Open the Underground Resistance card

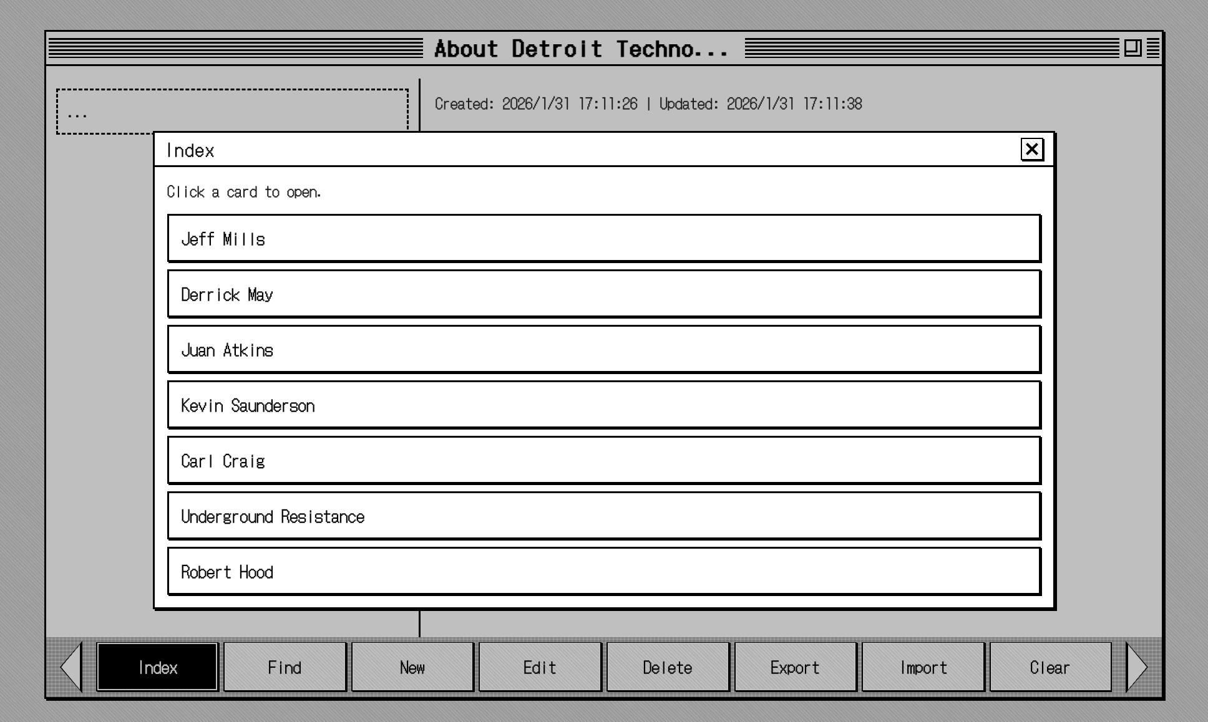(x=604, y=516)
